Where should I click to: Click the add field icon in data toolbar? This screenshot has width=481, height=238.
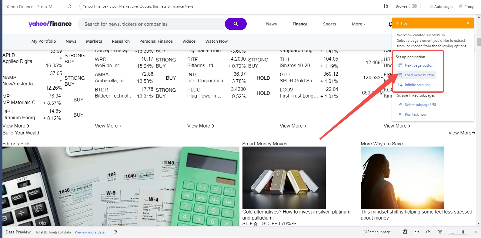point(405,232)
